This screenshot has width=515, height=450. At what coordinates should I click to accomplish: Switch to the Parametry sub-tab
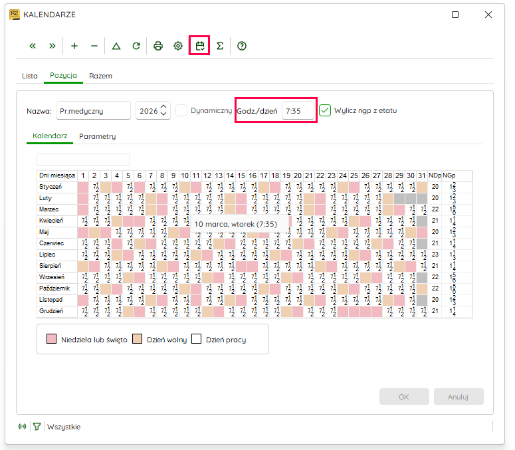pos(98,136)
